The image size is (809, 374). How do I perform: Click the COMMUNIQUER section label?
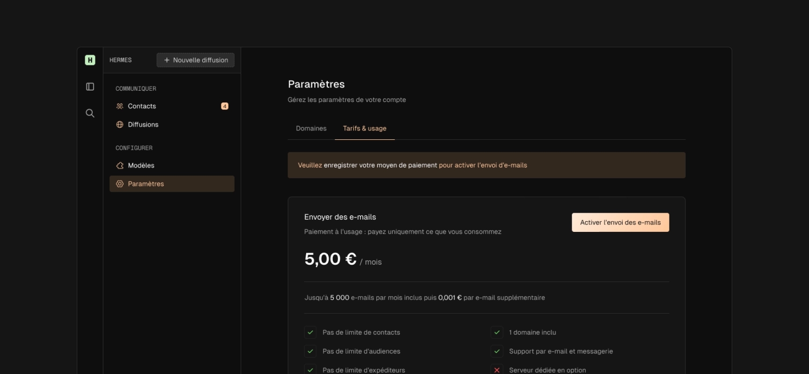(x=136, y=88)
